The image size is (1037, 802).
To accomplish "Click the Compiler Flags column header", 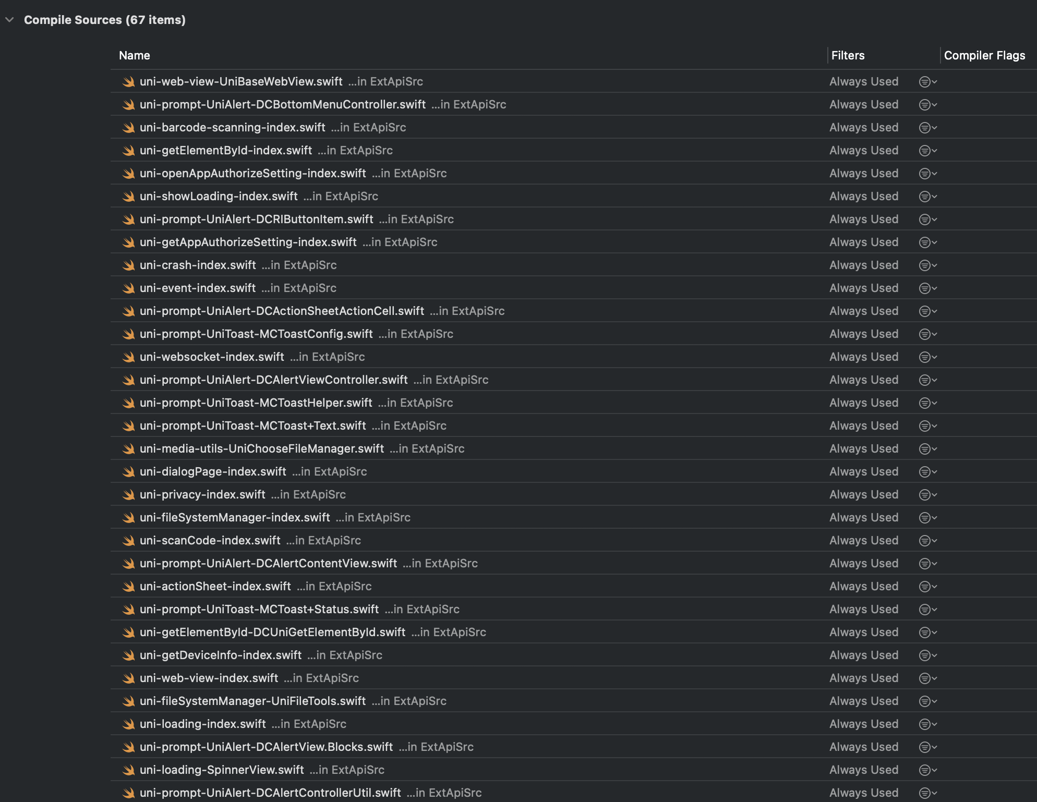I will (984, 55).
